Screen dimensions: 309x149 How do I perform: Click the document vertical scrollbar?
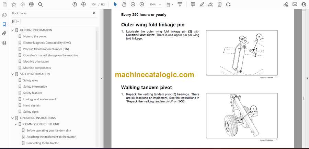click(x=304, y=98)
